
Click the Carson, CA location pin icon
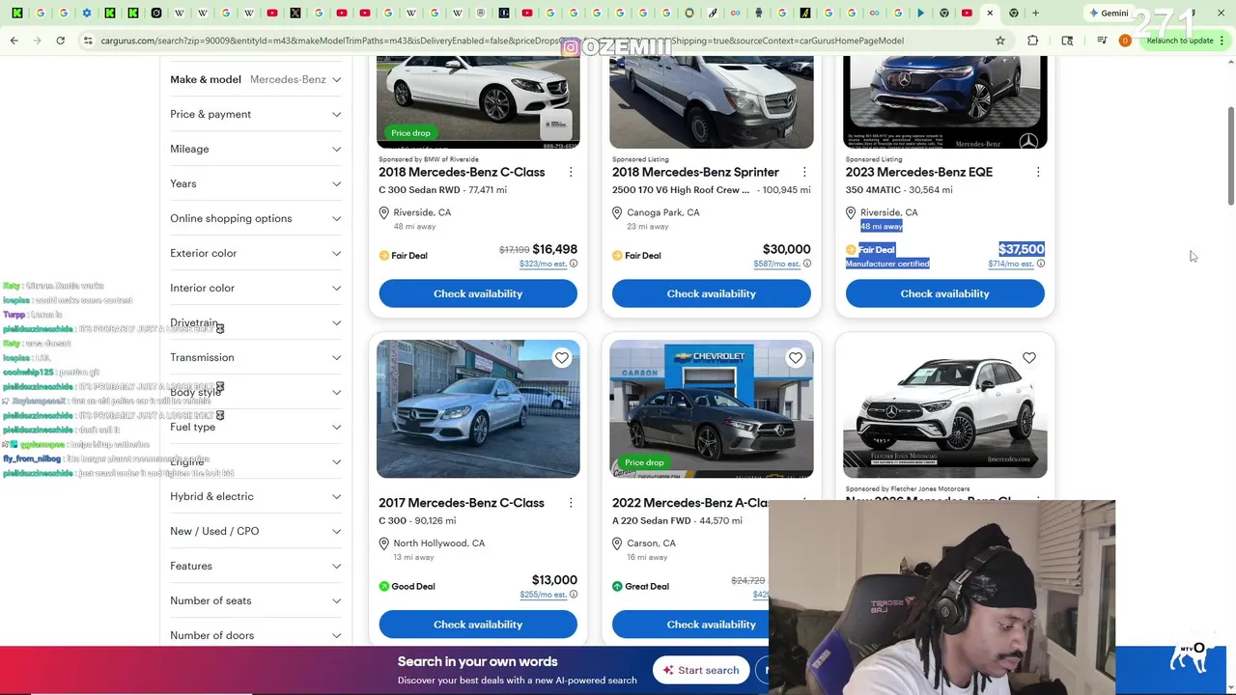tap(618, 543)
